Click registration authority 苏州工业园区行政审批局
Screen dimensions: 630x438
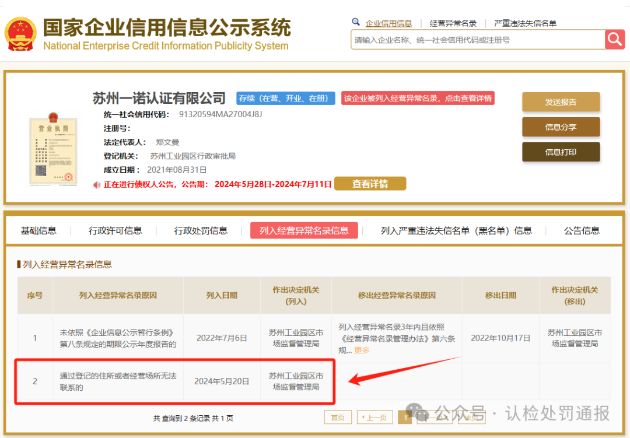(x=193, y=156)
